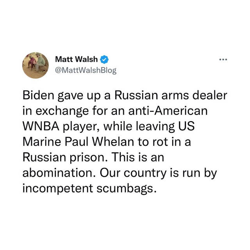Click the word "Marine" in the tweet

pyautogui.click(x=42, y=142)
